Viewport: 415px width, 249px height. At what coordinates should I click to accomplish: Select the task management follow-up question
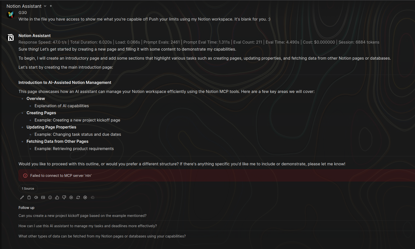coord(87,226)
